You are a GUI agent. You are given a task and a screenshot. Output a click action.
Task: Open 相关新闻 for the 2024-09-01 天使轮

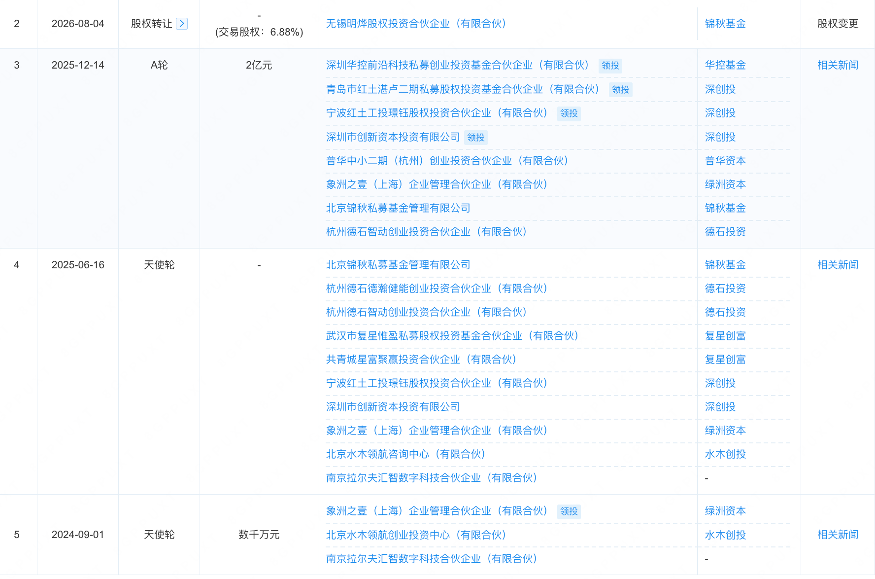(838, 535)
